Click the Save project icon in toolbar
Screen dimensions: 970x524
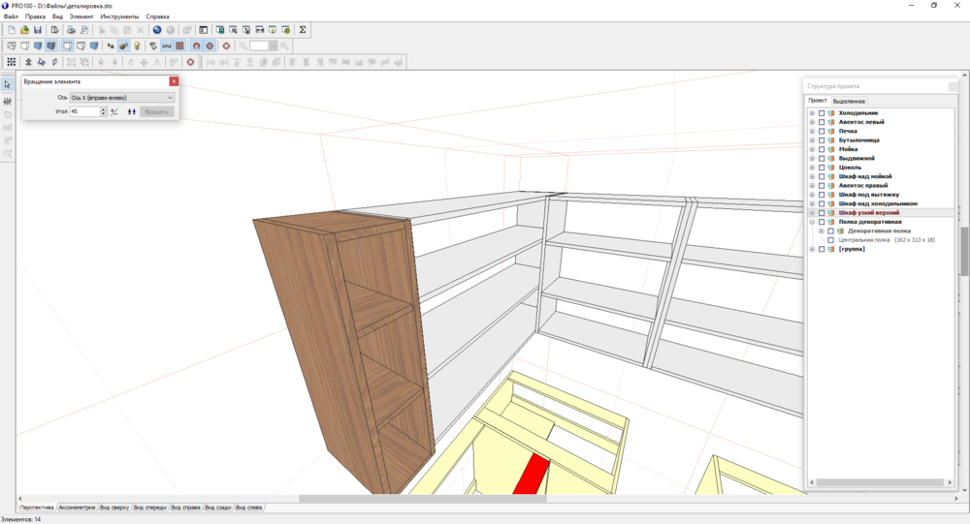point(38,30)
